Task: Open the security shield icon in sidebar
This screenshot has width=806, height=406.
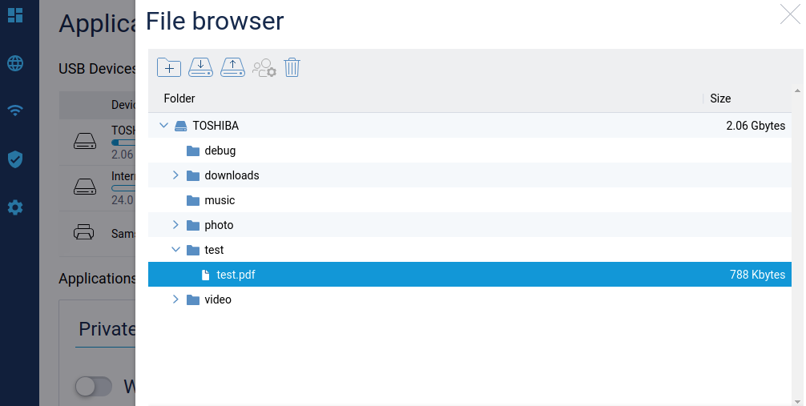Action: 15,159
